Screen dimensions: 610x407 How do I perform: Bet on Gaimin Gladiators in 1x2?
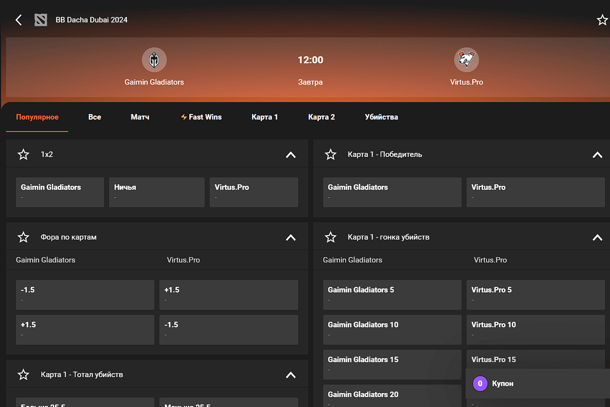pyautogui.click(x=60, y=192)
